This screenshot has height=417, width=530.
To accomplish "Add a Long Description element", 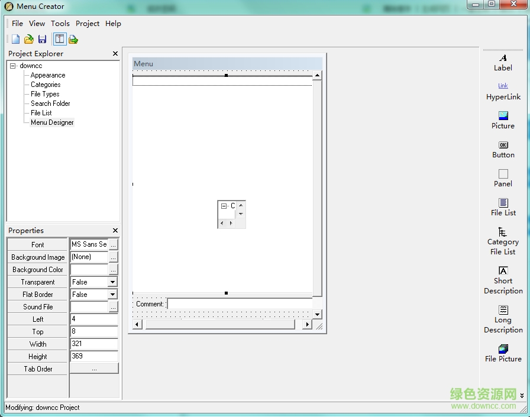I will (503, 319).
